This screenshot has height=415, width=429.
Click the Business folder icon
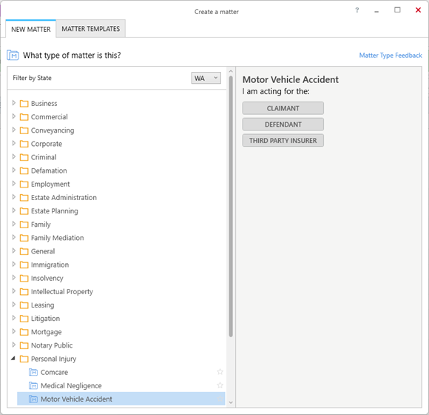click(x=24, y=103)
